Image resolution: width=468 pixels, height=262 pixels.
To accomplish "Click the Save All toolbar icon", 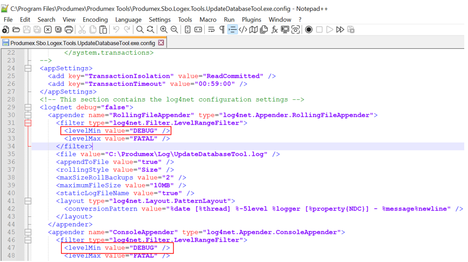I will point(37,30).
